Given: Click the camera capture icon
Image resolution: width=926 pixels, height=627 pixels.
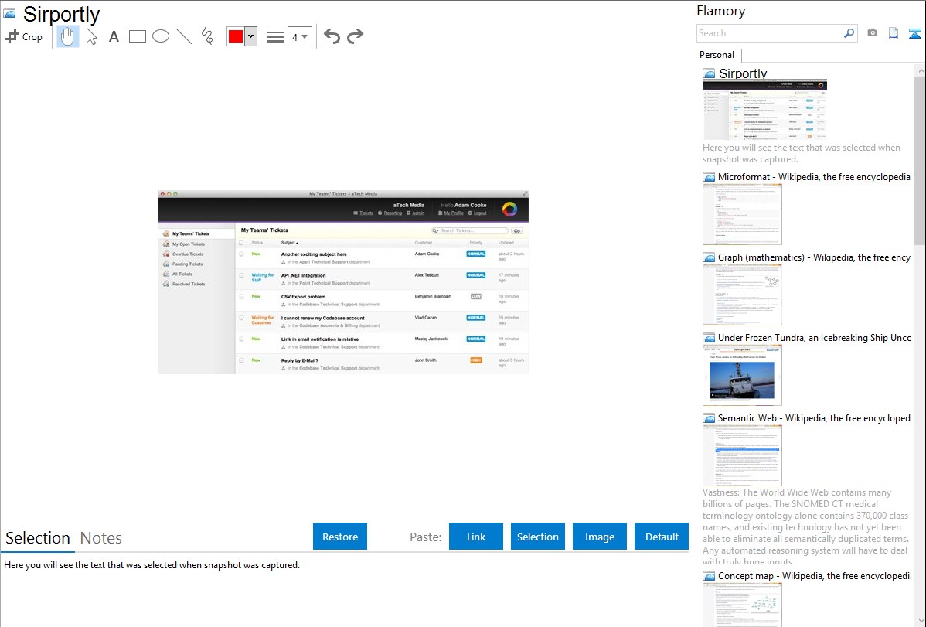Looking at the screenshot, I should [x=872, y=33].
